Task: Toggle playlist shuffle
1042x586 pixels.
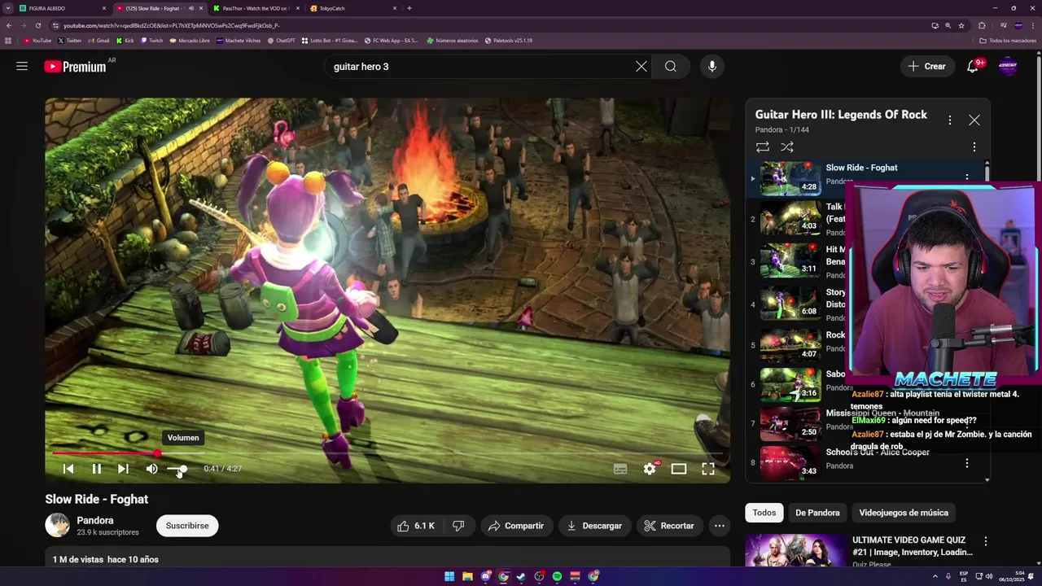Action: tap(787, 147)
